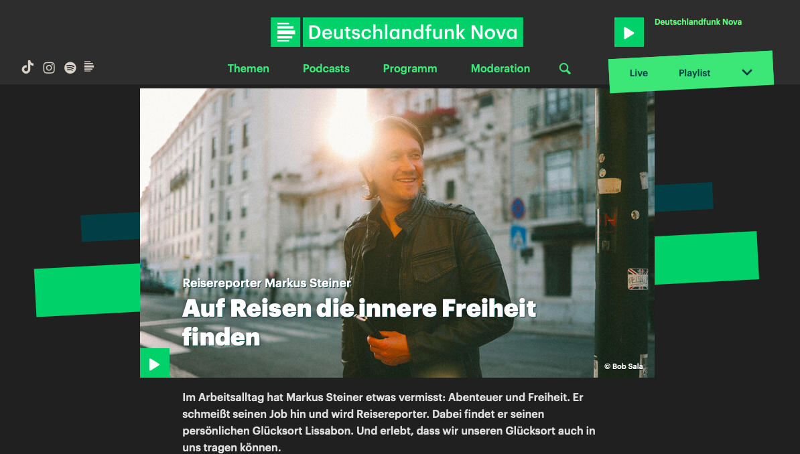Open the Moderation menu item
The width and height of the screenshot is (800, 454).
tap(501, 69)
